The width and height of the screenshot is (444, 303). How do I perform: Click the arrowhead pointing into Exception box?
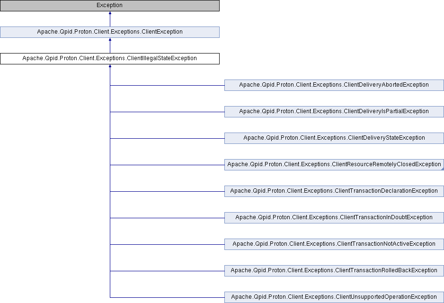coord(110,14)
